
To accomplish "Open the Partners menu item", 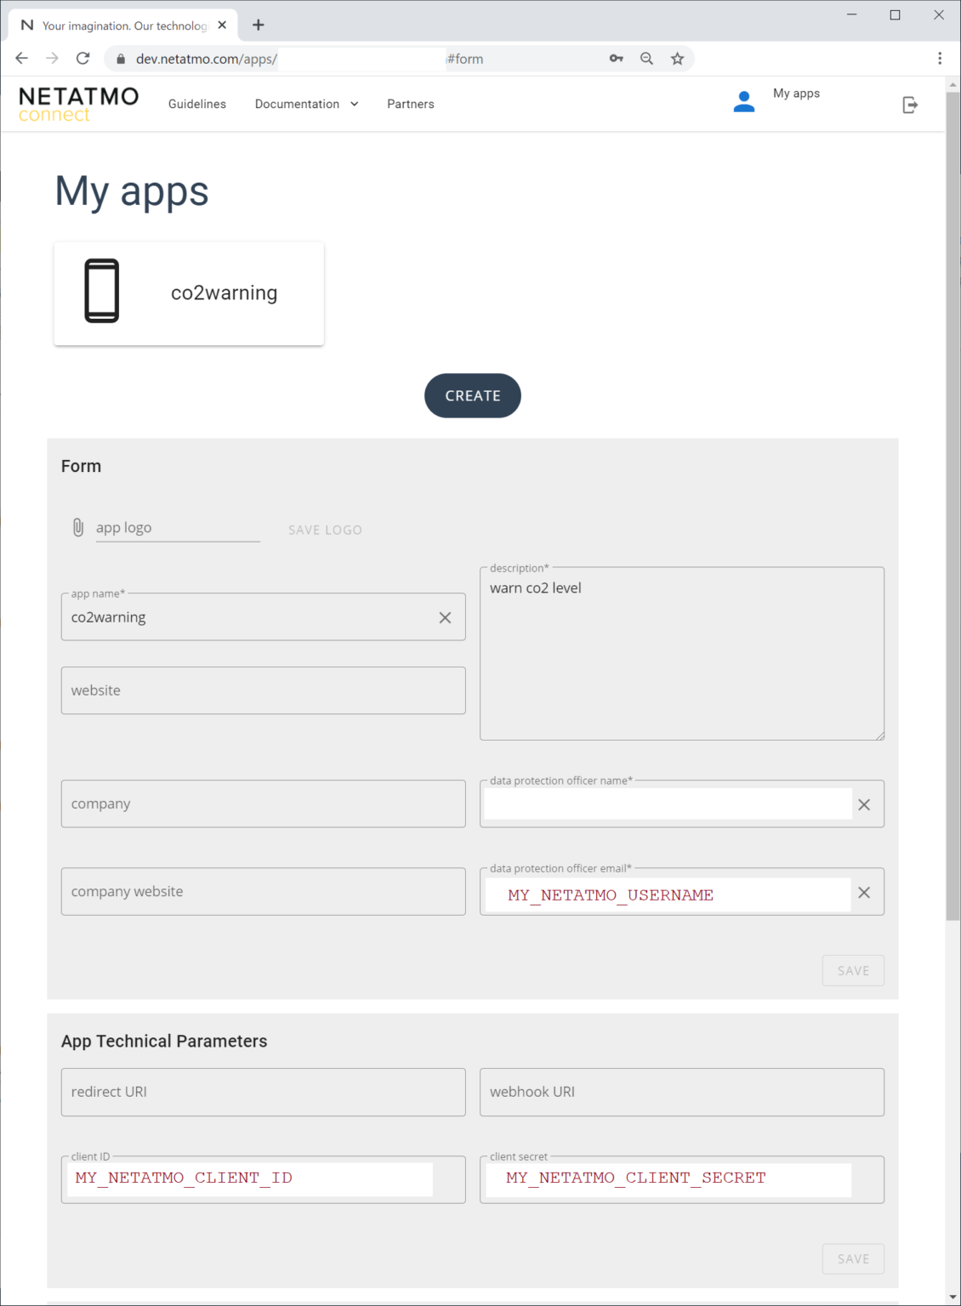I will point(411,104).
